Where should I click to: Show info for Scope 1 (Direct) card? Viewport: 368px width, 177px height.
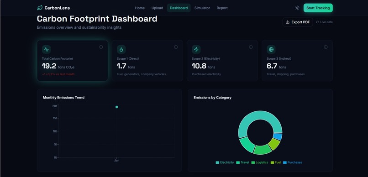(176, 47)
